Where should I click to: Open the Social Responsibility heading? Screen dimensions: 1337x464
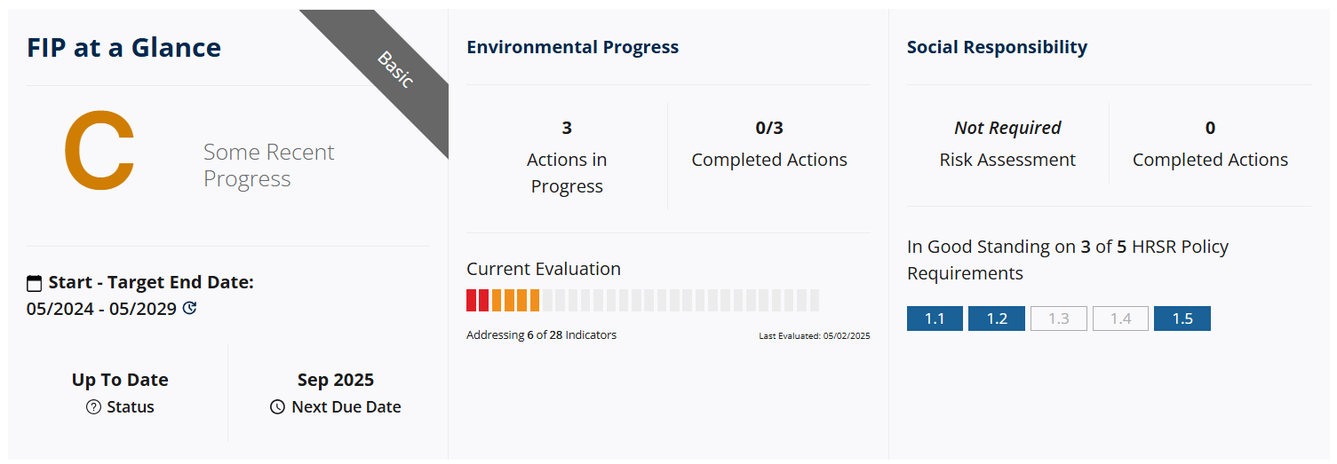(997, 47)
